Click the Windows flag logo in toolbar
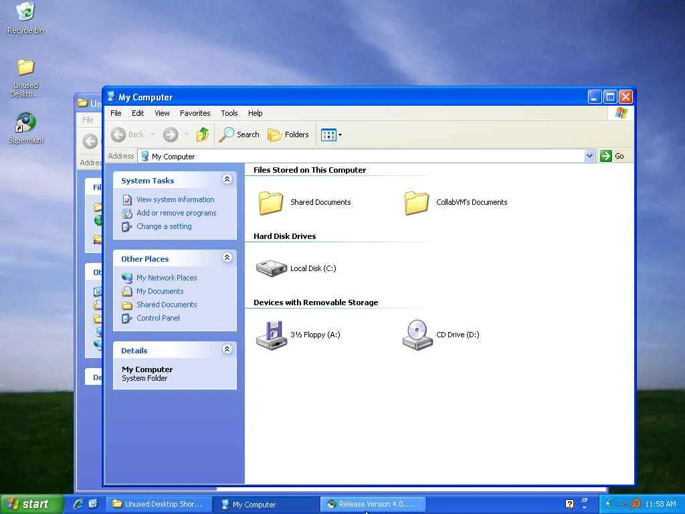The width and height of the screenshot is (685, 514). click(x=621, y=113)
